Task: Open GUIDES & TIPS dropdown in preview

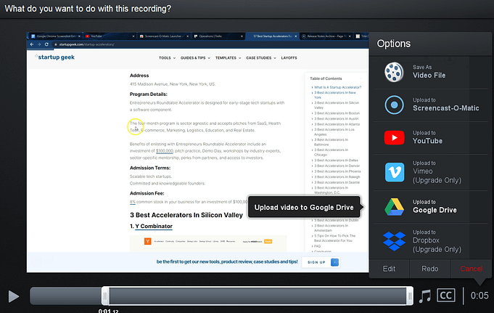Action: (195, 58)
